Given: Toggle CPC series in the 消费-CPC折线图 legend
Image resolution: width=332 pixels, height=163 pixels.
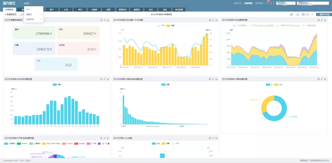Looking at the screenshot, I should [x=161, y=25].
